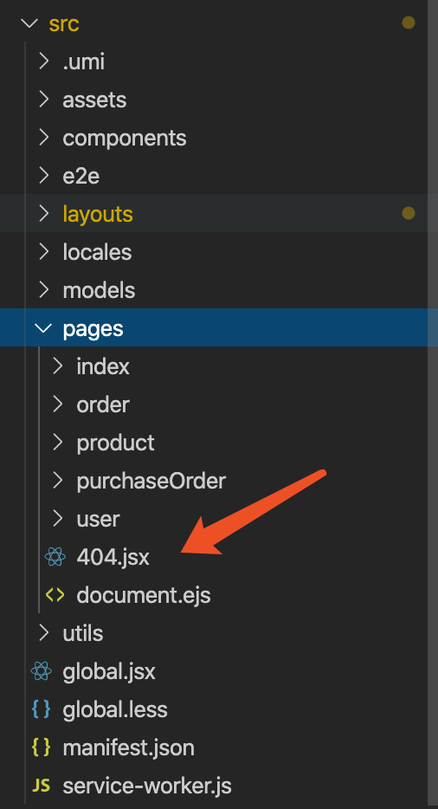
Task: Collapse the pages folder chevron
Action: tap(44, 328)
